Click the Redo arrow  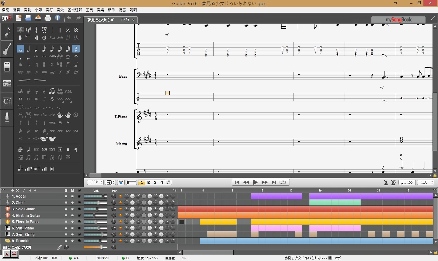(x=78, y=18)
